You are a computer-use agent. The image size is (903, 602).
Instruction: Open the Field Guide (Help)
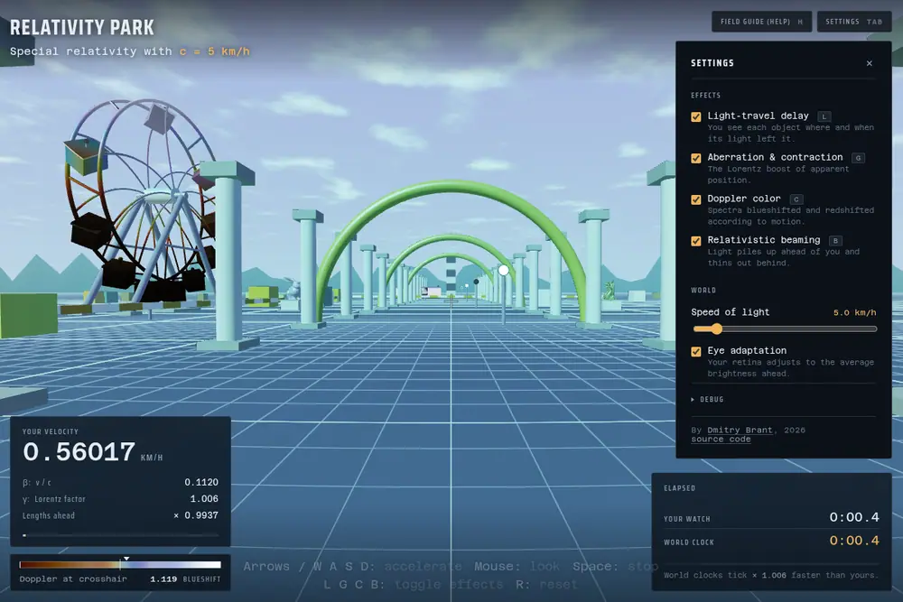point(761,22)
